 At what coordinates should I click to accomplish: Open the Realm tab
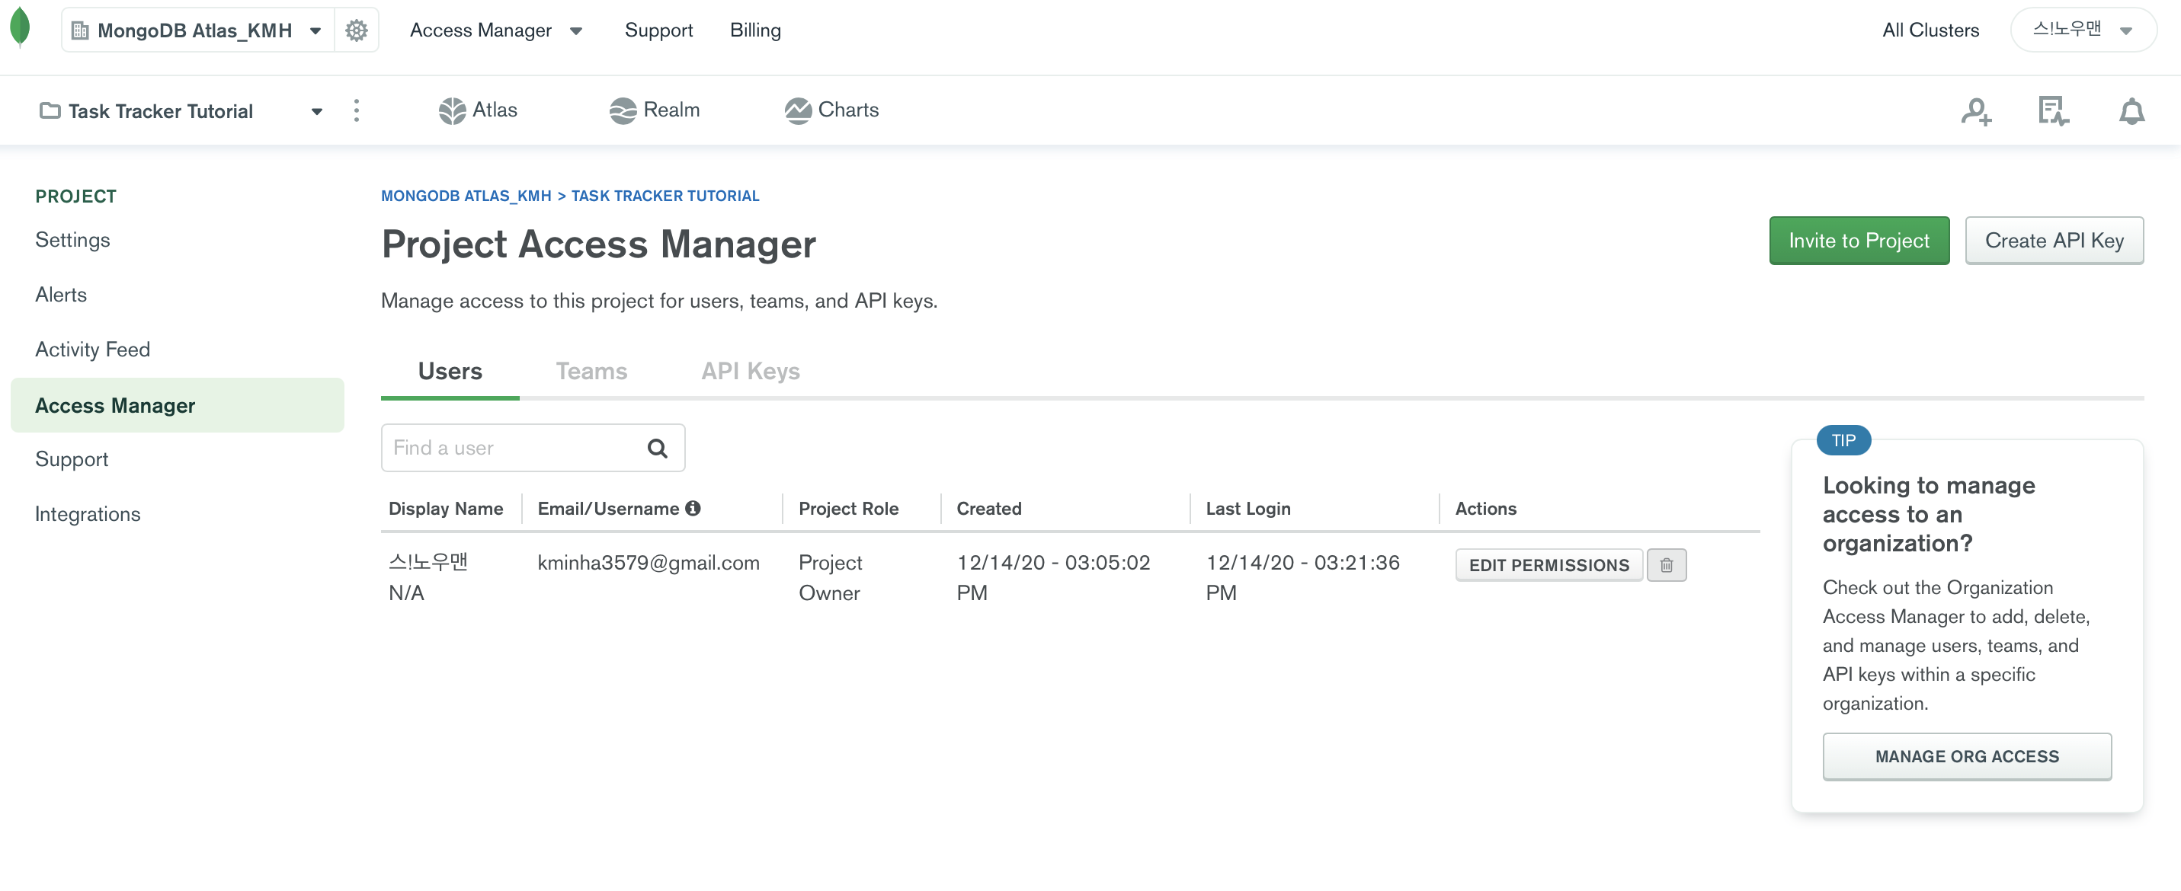tap(655, 110)
